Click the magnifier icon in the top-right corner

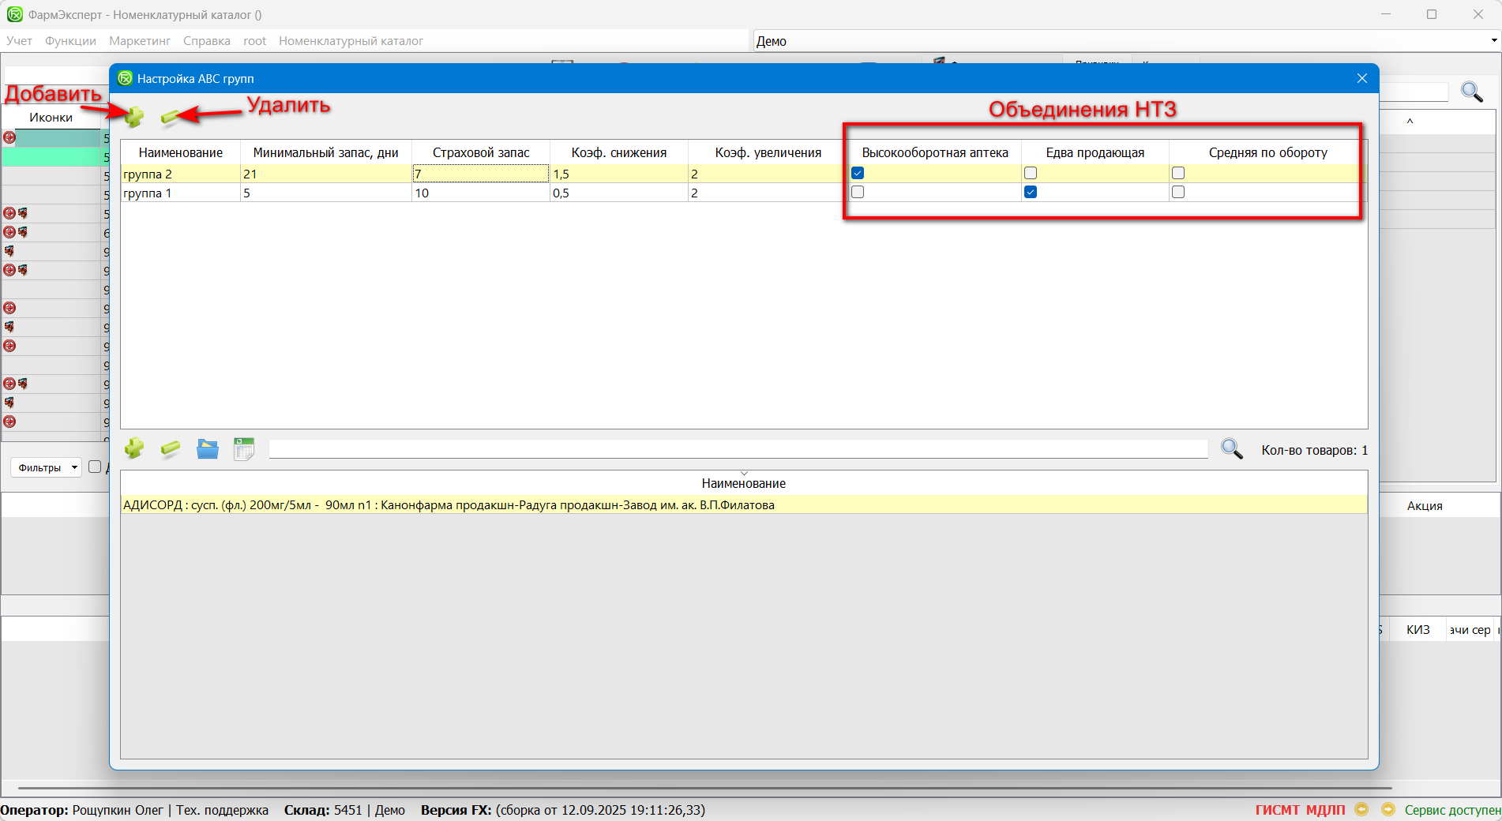[1471, 92]
